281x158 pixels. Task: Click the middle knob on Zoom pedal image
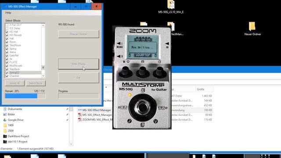click(142, 72)
